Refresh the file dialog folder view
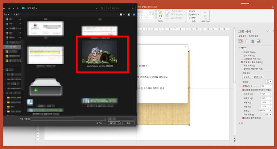277x149 pixels. coord(102,8)
